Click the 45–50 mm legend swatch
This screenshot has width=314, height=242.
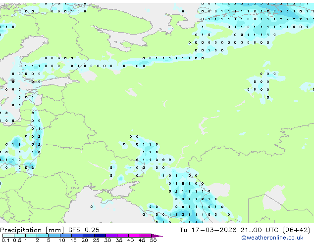point(146,236)
